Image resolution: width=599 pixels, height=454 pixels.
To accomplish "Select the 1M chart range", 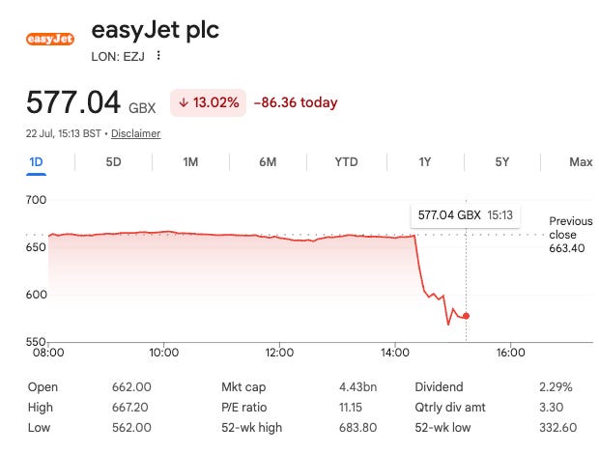I will pos(190,162).
